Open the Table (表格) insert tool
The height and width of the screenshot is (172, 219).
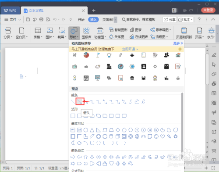[38, 33]
